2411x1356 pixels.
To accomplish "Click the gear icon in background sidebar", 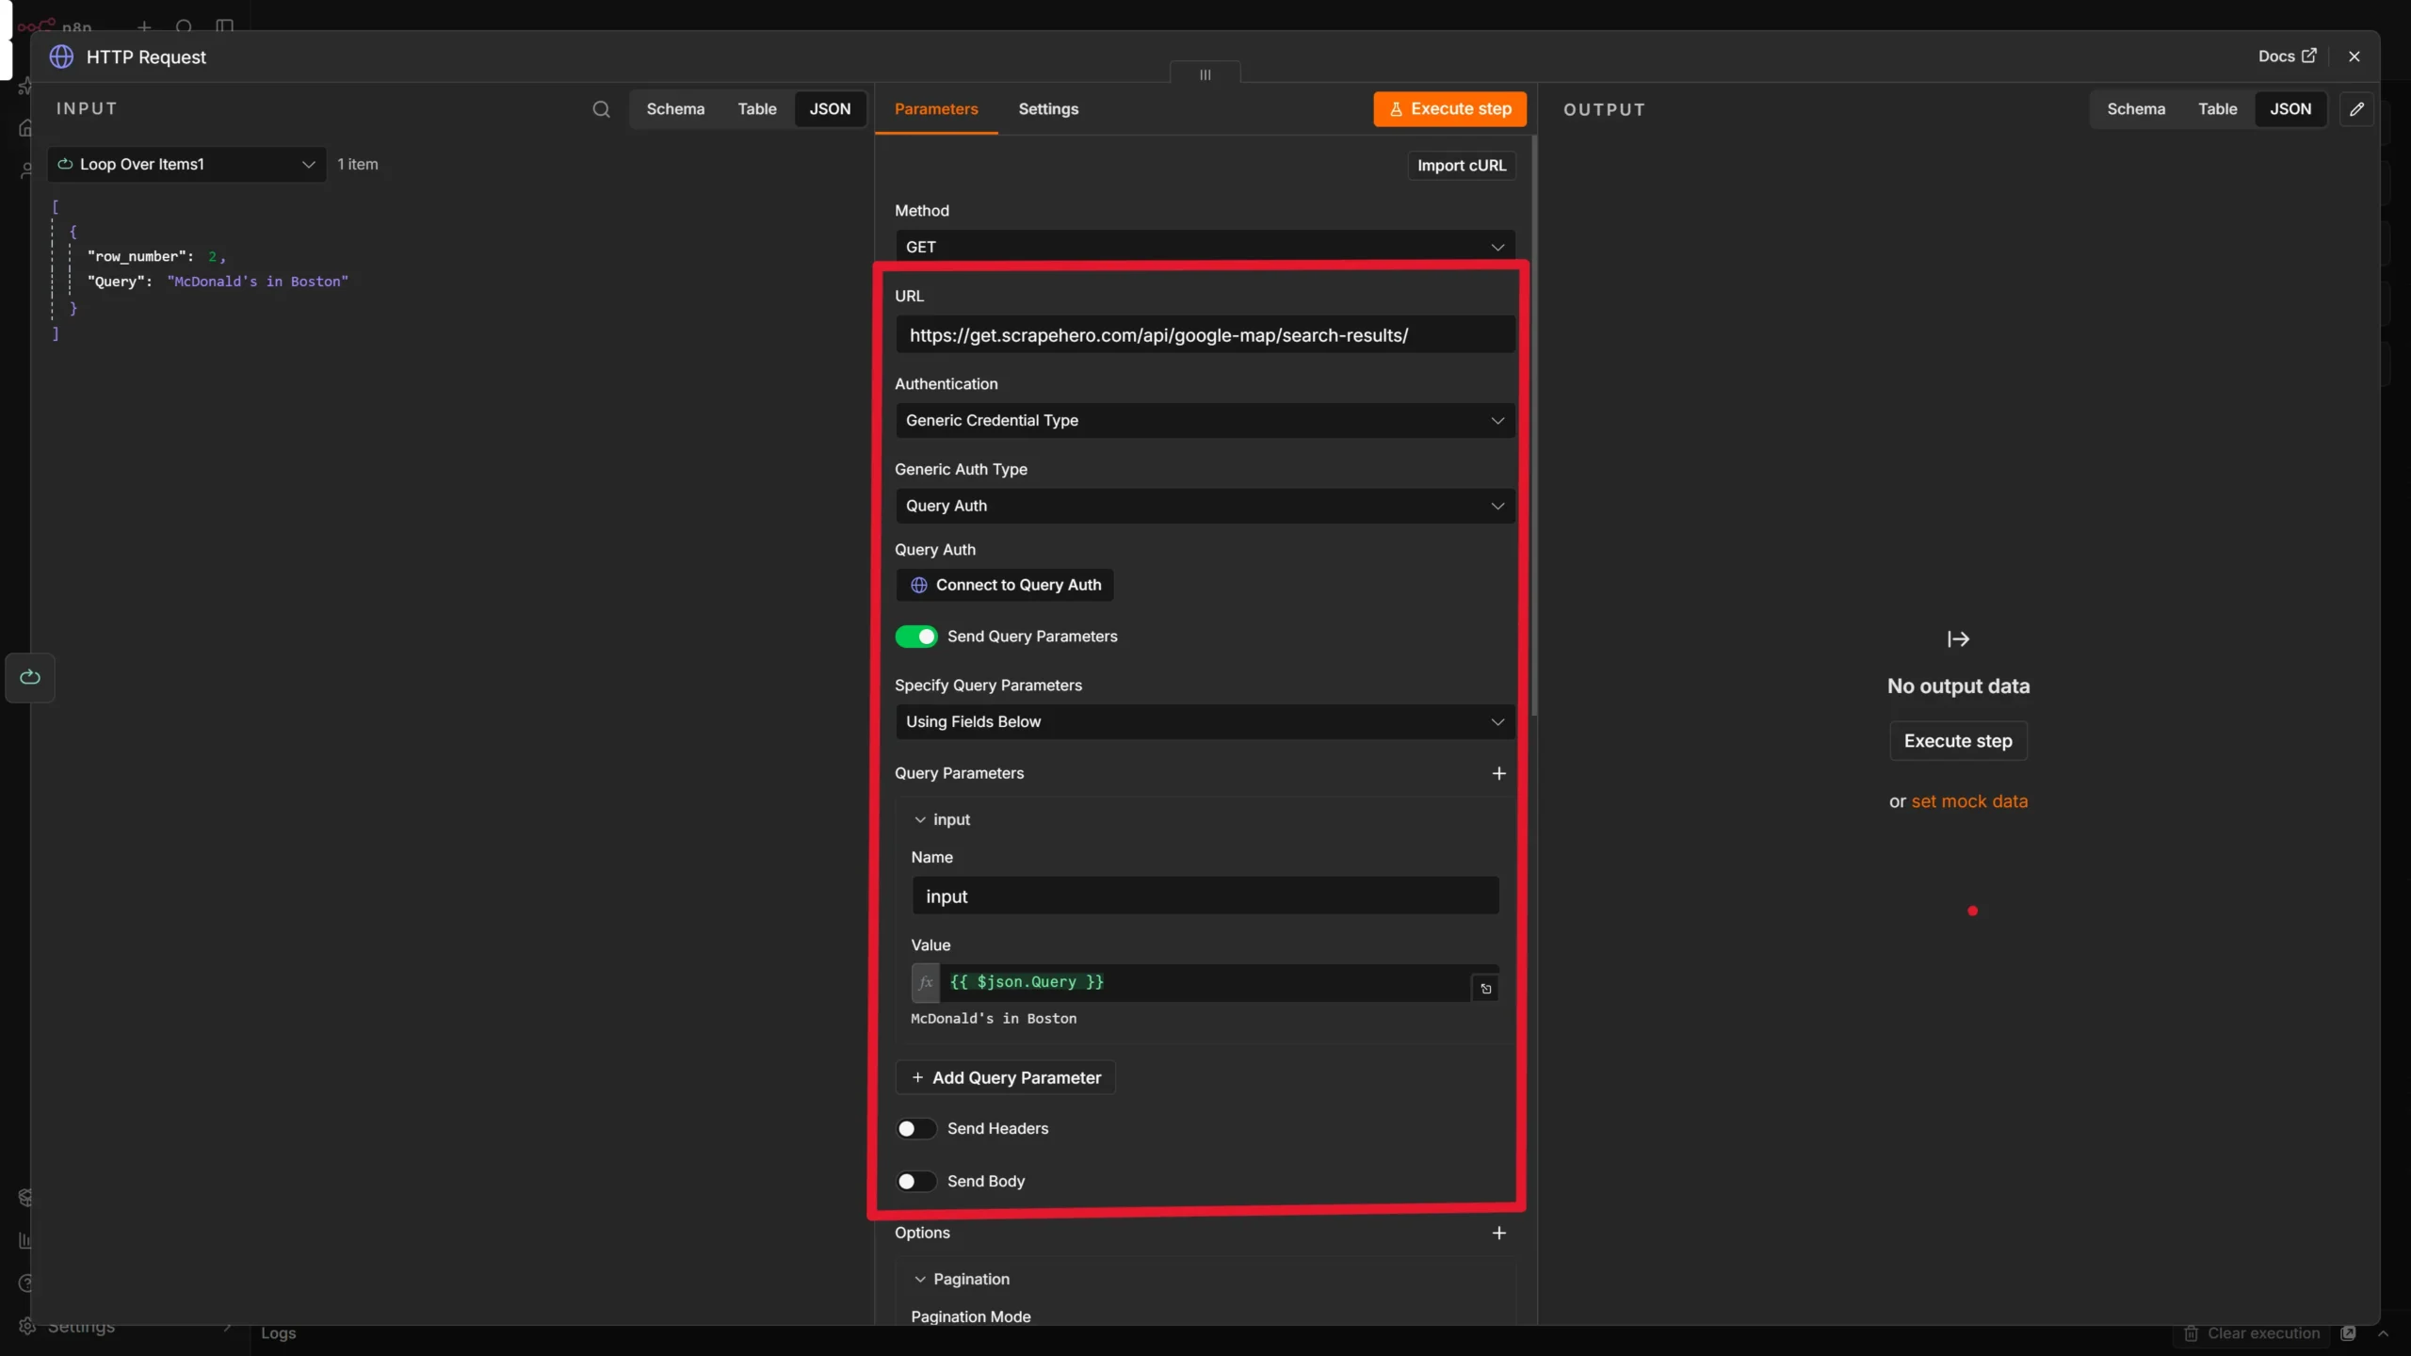I will [x=26, y=1326].
